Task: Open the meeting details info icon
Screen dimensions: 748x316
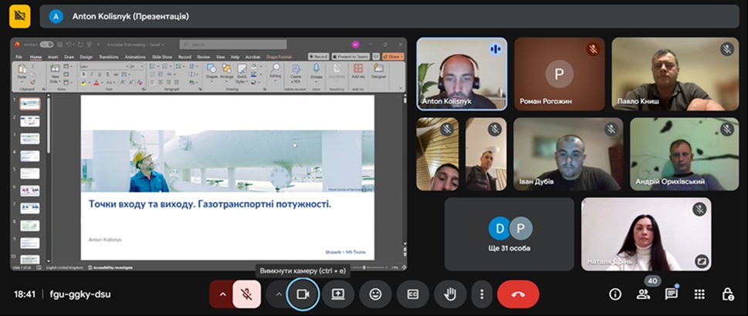Action: point(615,294)
